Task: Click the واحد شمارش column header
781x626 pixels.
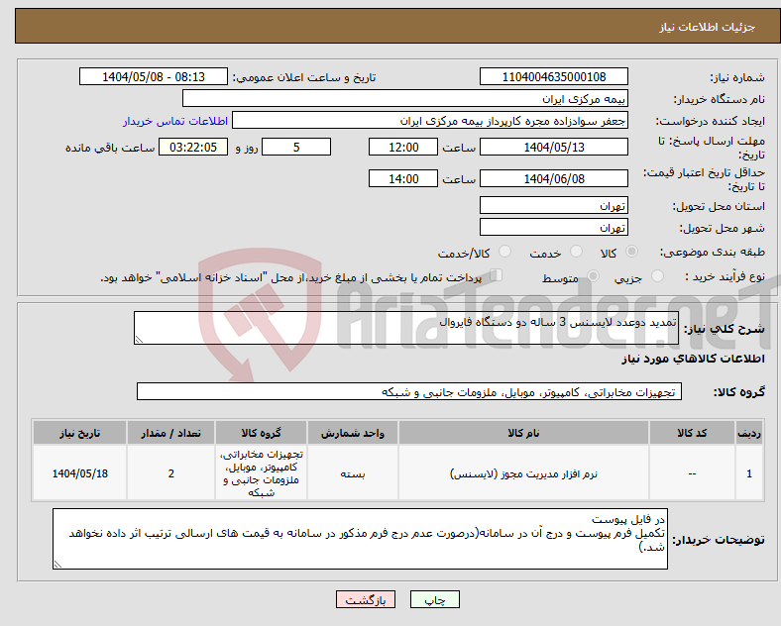Action: pyautogui.click(x=353, y=433)
